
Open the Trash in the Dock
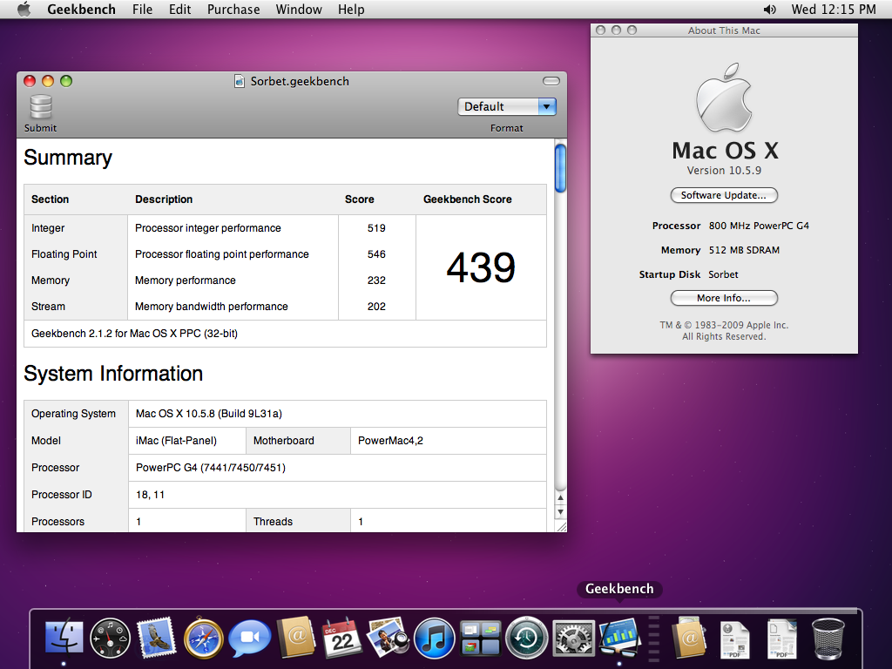[x=828, y=639]
